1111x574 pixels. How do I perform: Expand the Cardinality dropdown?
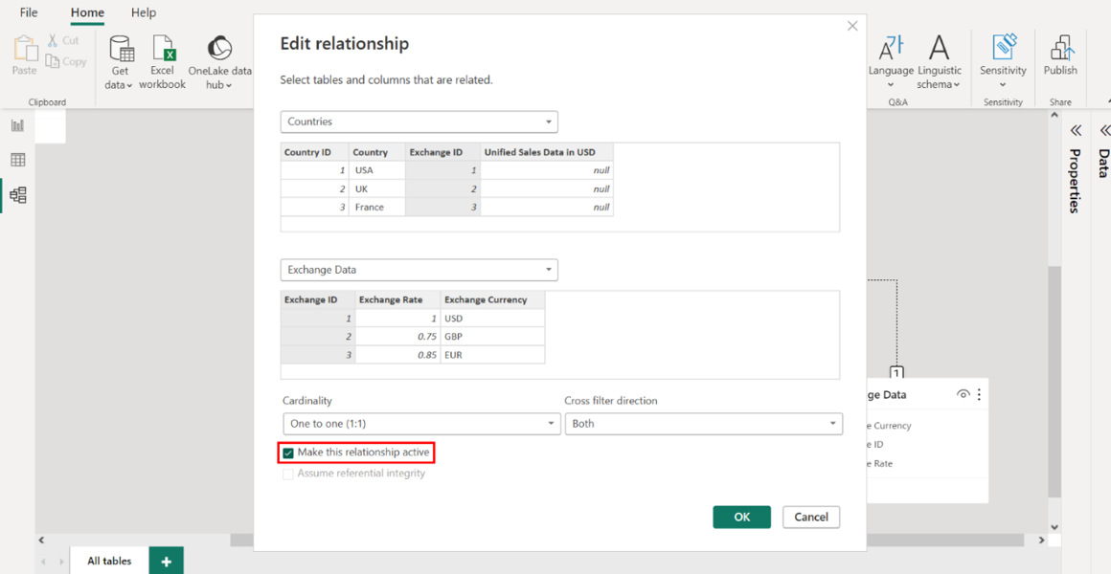click(421, 424)
